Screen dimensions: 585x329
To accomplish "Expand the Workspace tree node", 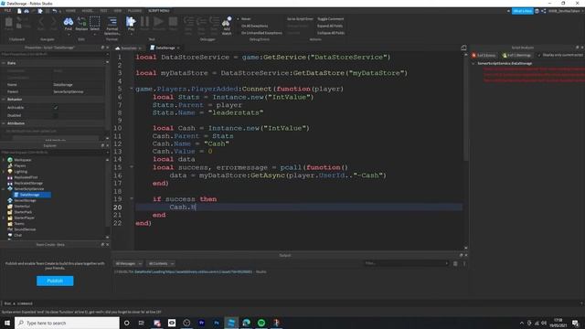I will click(4, 160).
